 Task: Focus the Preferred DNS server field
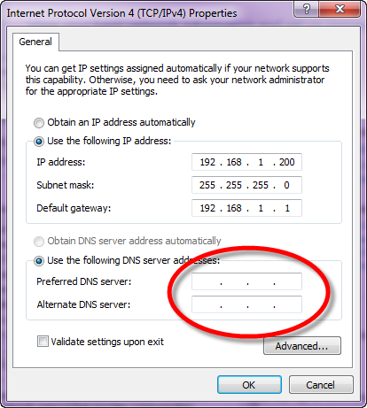[246, 281]
